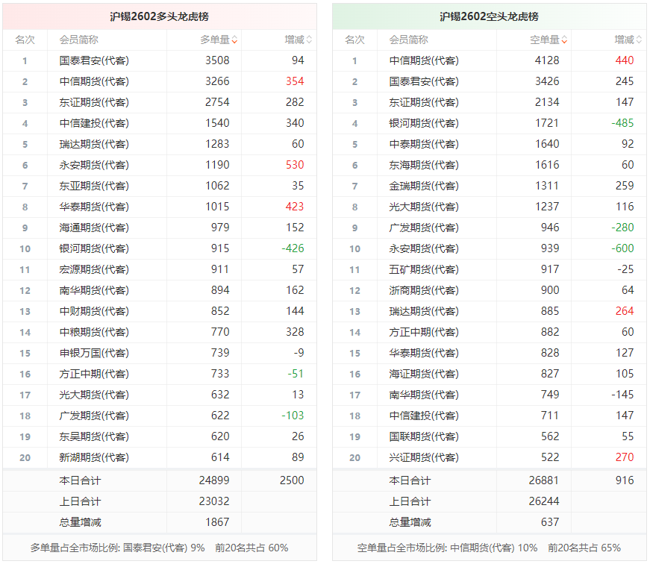Sort long table by 增减 arrows
Viewport: 650px width, 564px height.
coord(309,40)
